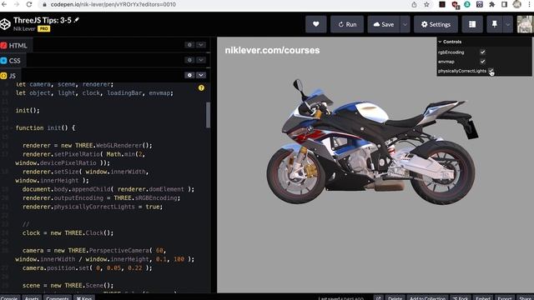
Task: Go forward in the browser
Action: click(x=17, y=4)
